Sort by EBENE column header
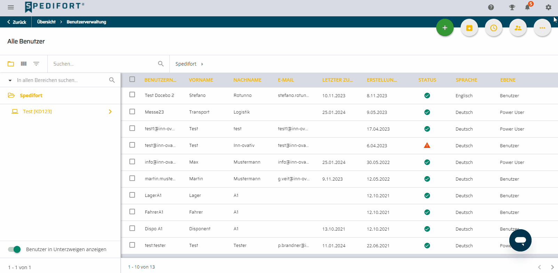This screenshot has height=273, width=558. (508, 80)
